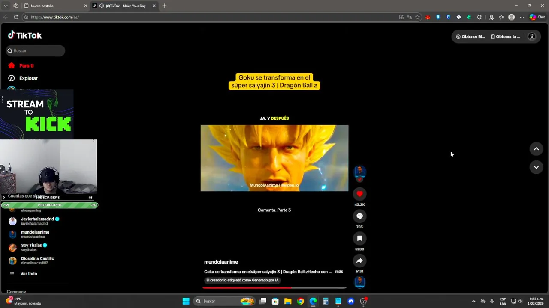Open Copilot Chat in the toolbar
549x308 pixels.
(x=537, y=17)
